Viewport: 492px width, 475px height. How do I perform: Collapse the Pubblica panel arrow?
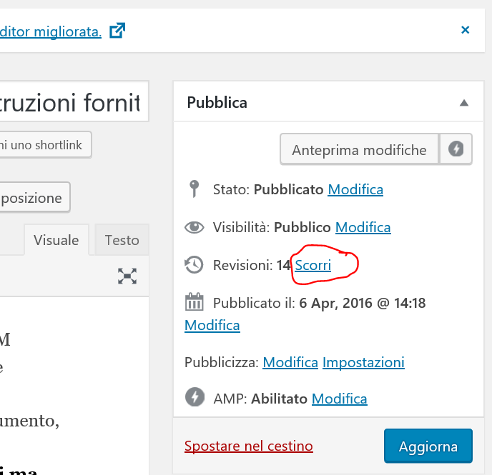click(463, 103)
